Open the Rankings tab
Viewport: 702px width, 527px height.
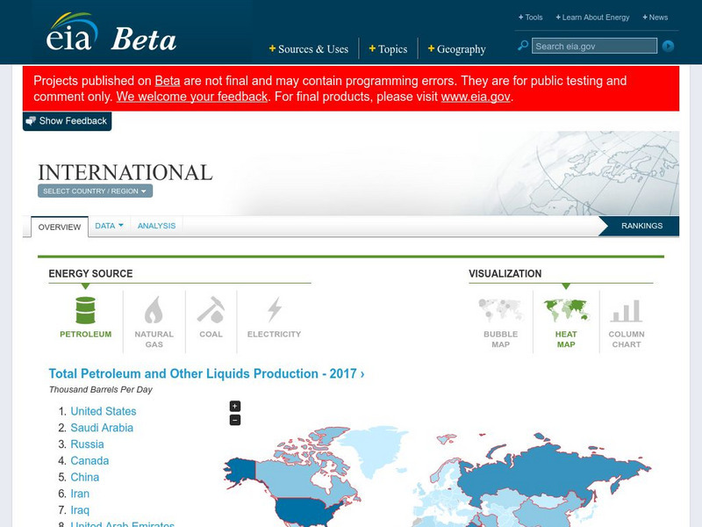click(641, 226)
